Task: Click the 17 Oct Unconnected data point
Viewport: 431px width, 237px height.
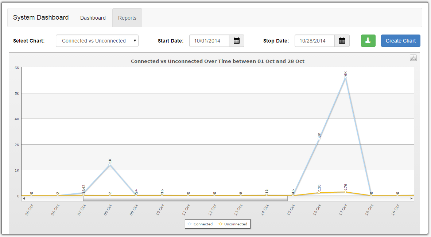Action: tap(345, 192)
